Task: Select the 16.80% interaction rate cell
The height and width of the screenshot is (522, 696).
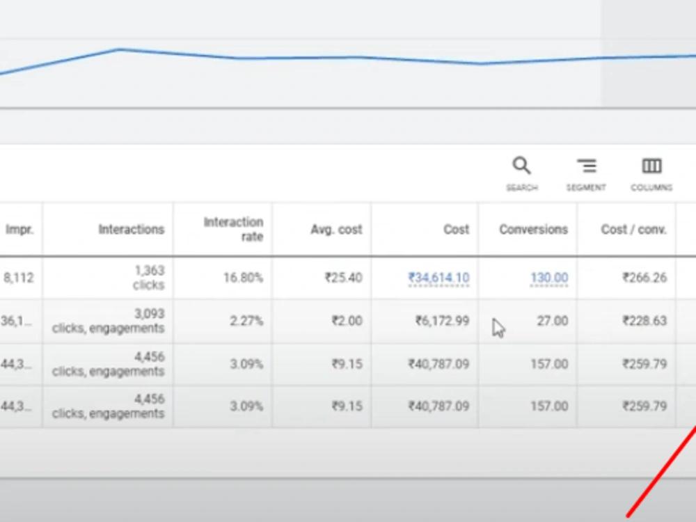Action: 223,278
